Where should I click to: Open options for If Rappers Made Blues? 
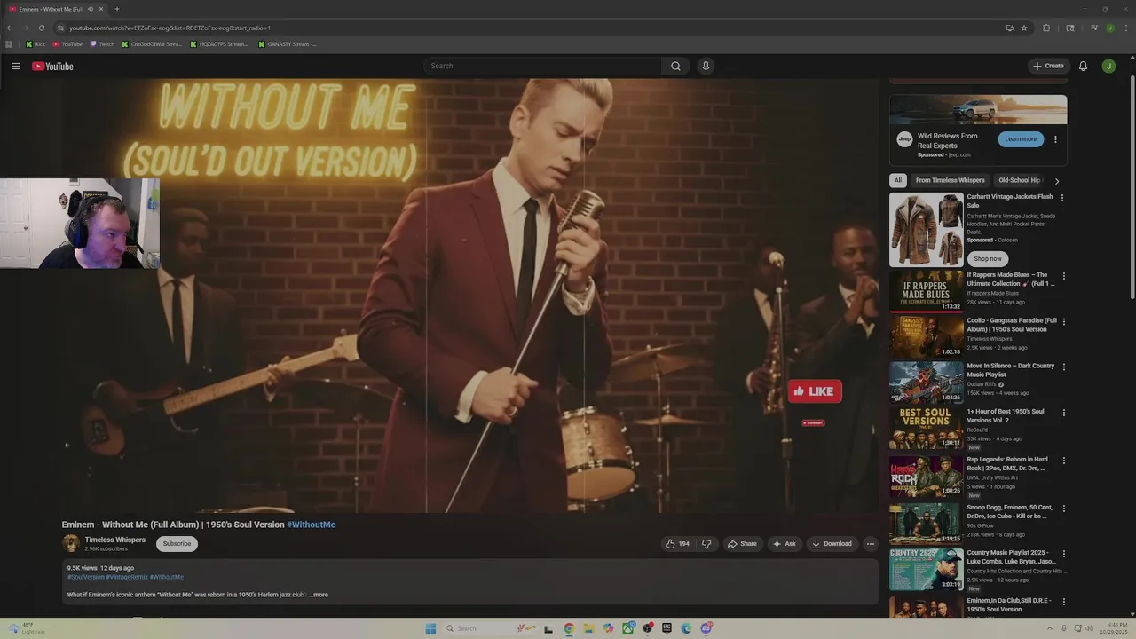(x=1063, y=276)
